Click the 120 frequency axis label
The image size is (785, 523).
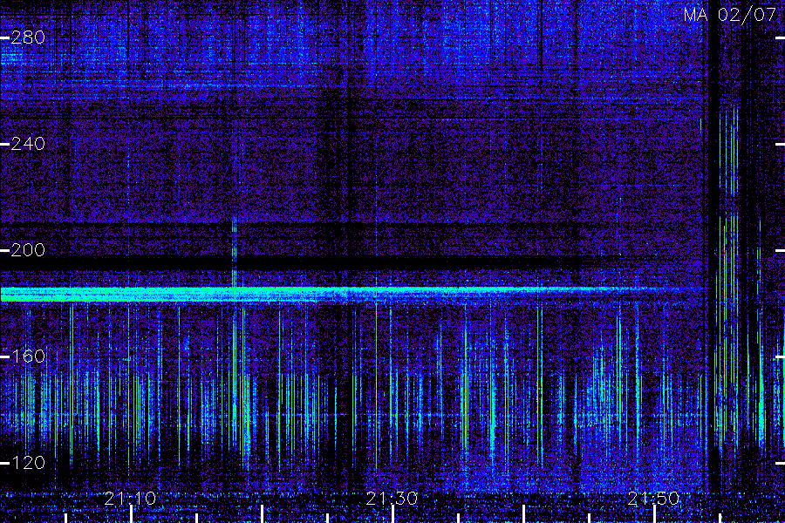pos(28,463)
